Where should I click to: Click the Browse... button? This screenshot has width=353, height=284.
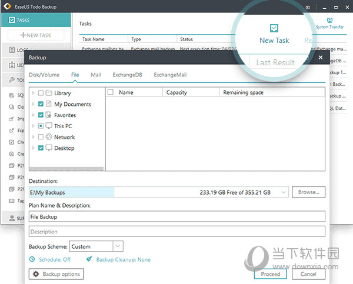tap(308, 192)
